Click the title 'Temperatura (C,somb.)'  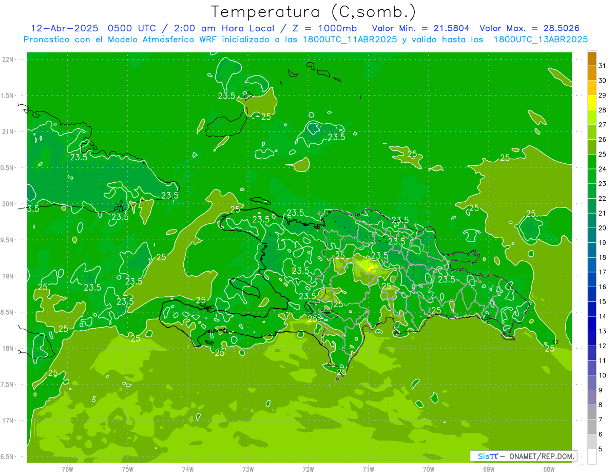click(314, 12)
